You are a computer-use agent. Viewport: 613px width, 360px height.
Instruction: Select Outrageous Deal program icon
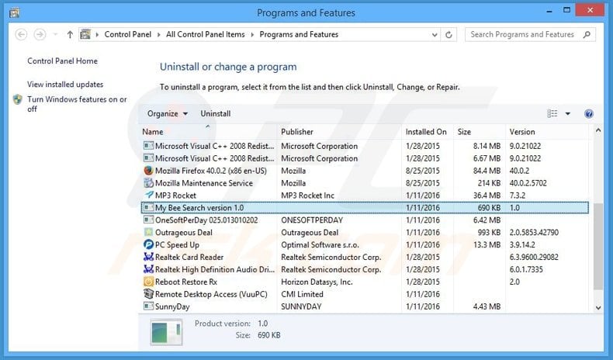(148, 232)
